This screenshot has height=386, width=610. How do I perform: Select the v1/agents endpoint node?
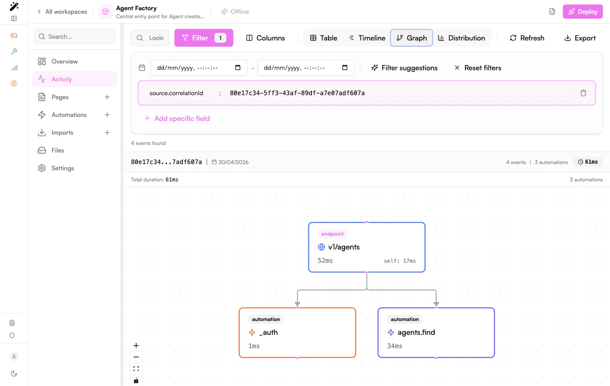tap(367, 247)
